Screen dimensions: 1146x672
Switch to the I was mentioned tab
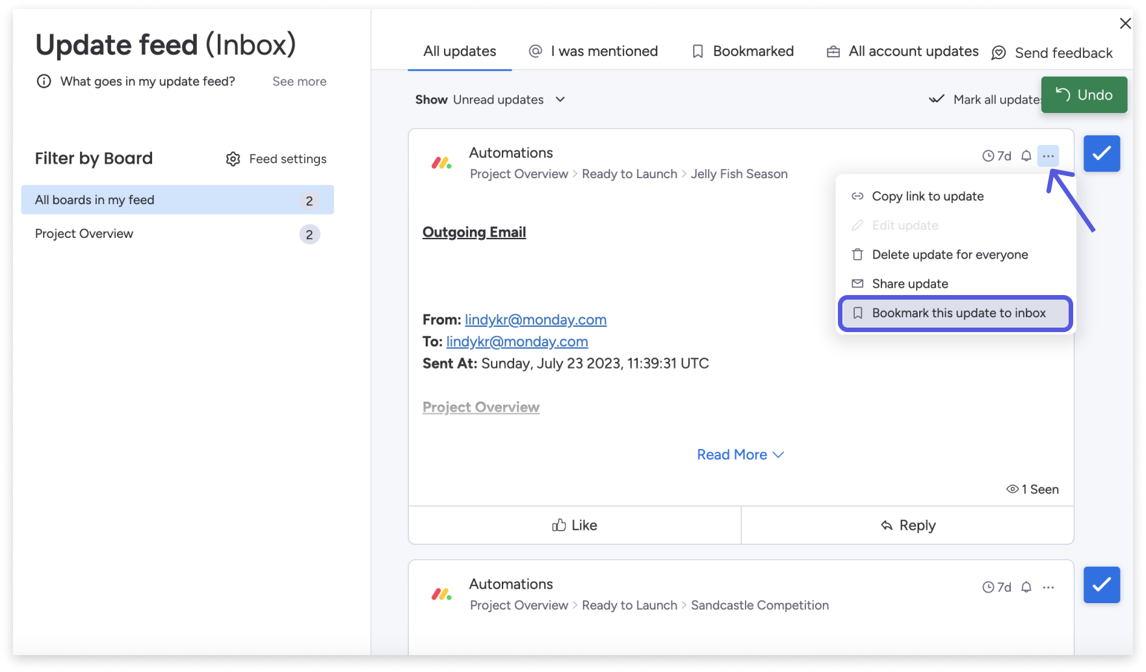[593, 51]
